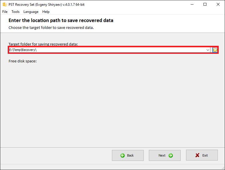
Task: Maximize the PST Recovery Set window
Action: coord(205,5)
